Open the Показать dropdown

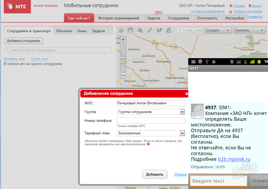pyautogui.click(x=249, y=30)
